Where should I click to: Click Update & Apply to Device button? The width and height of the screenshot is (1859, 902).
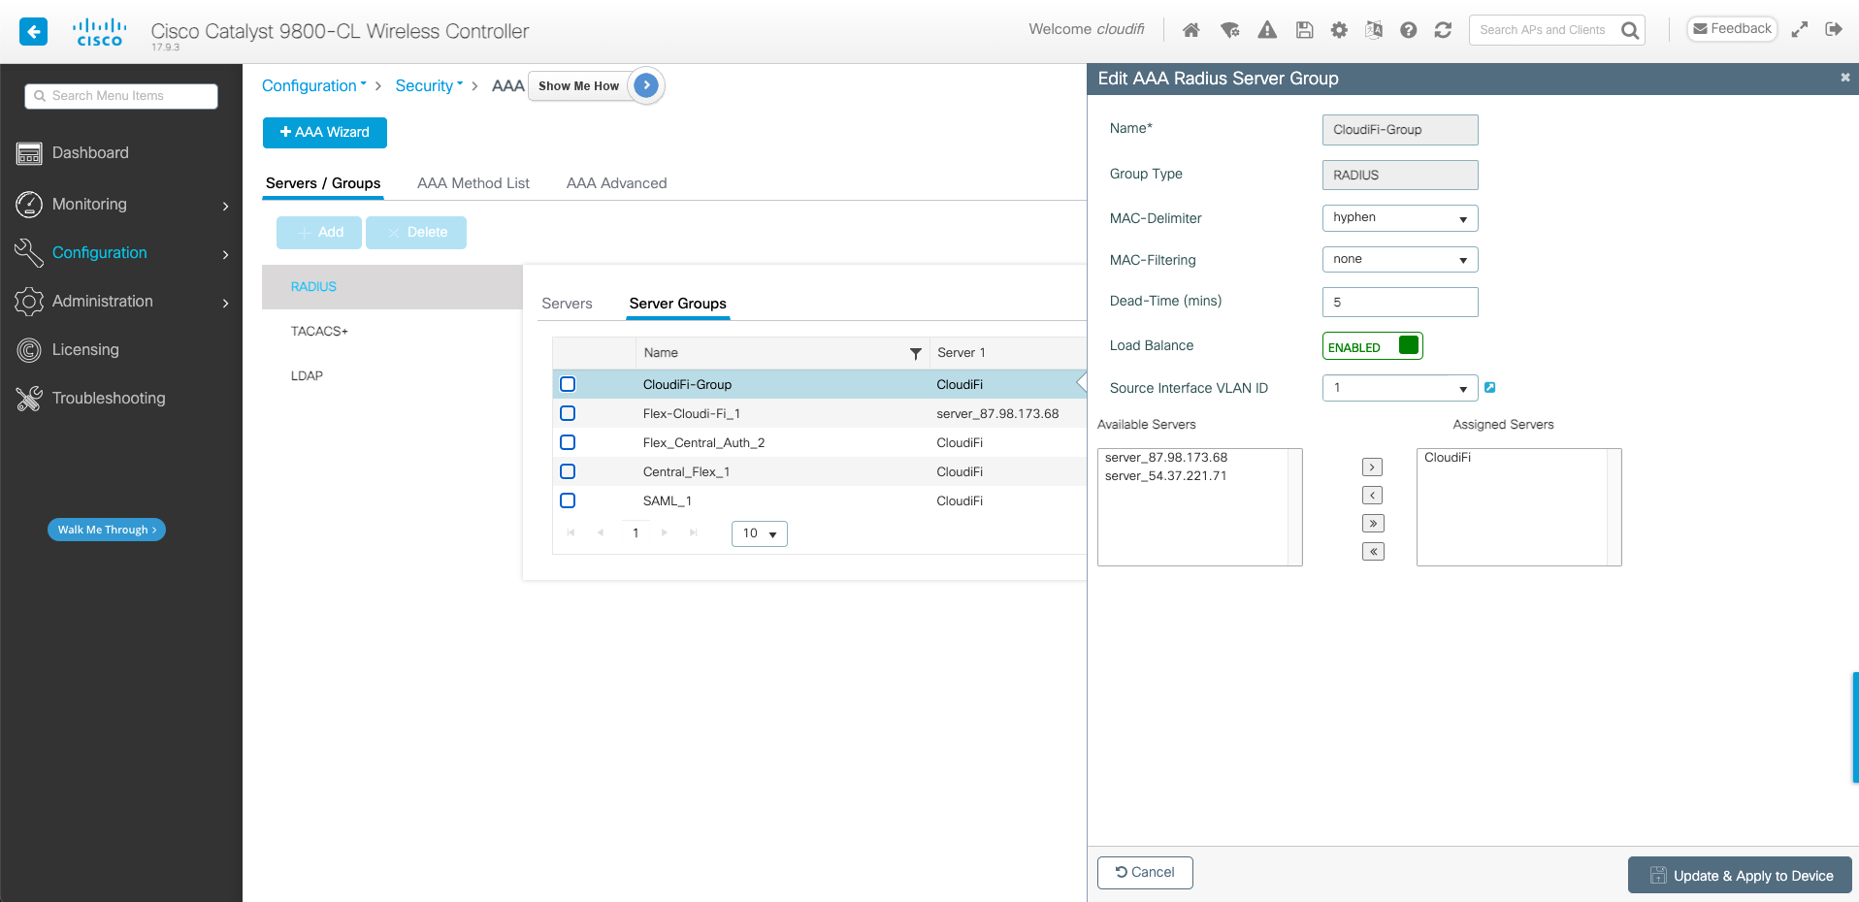point(1740,875)
